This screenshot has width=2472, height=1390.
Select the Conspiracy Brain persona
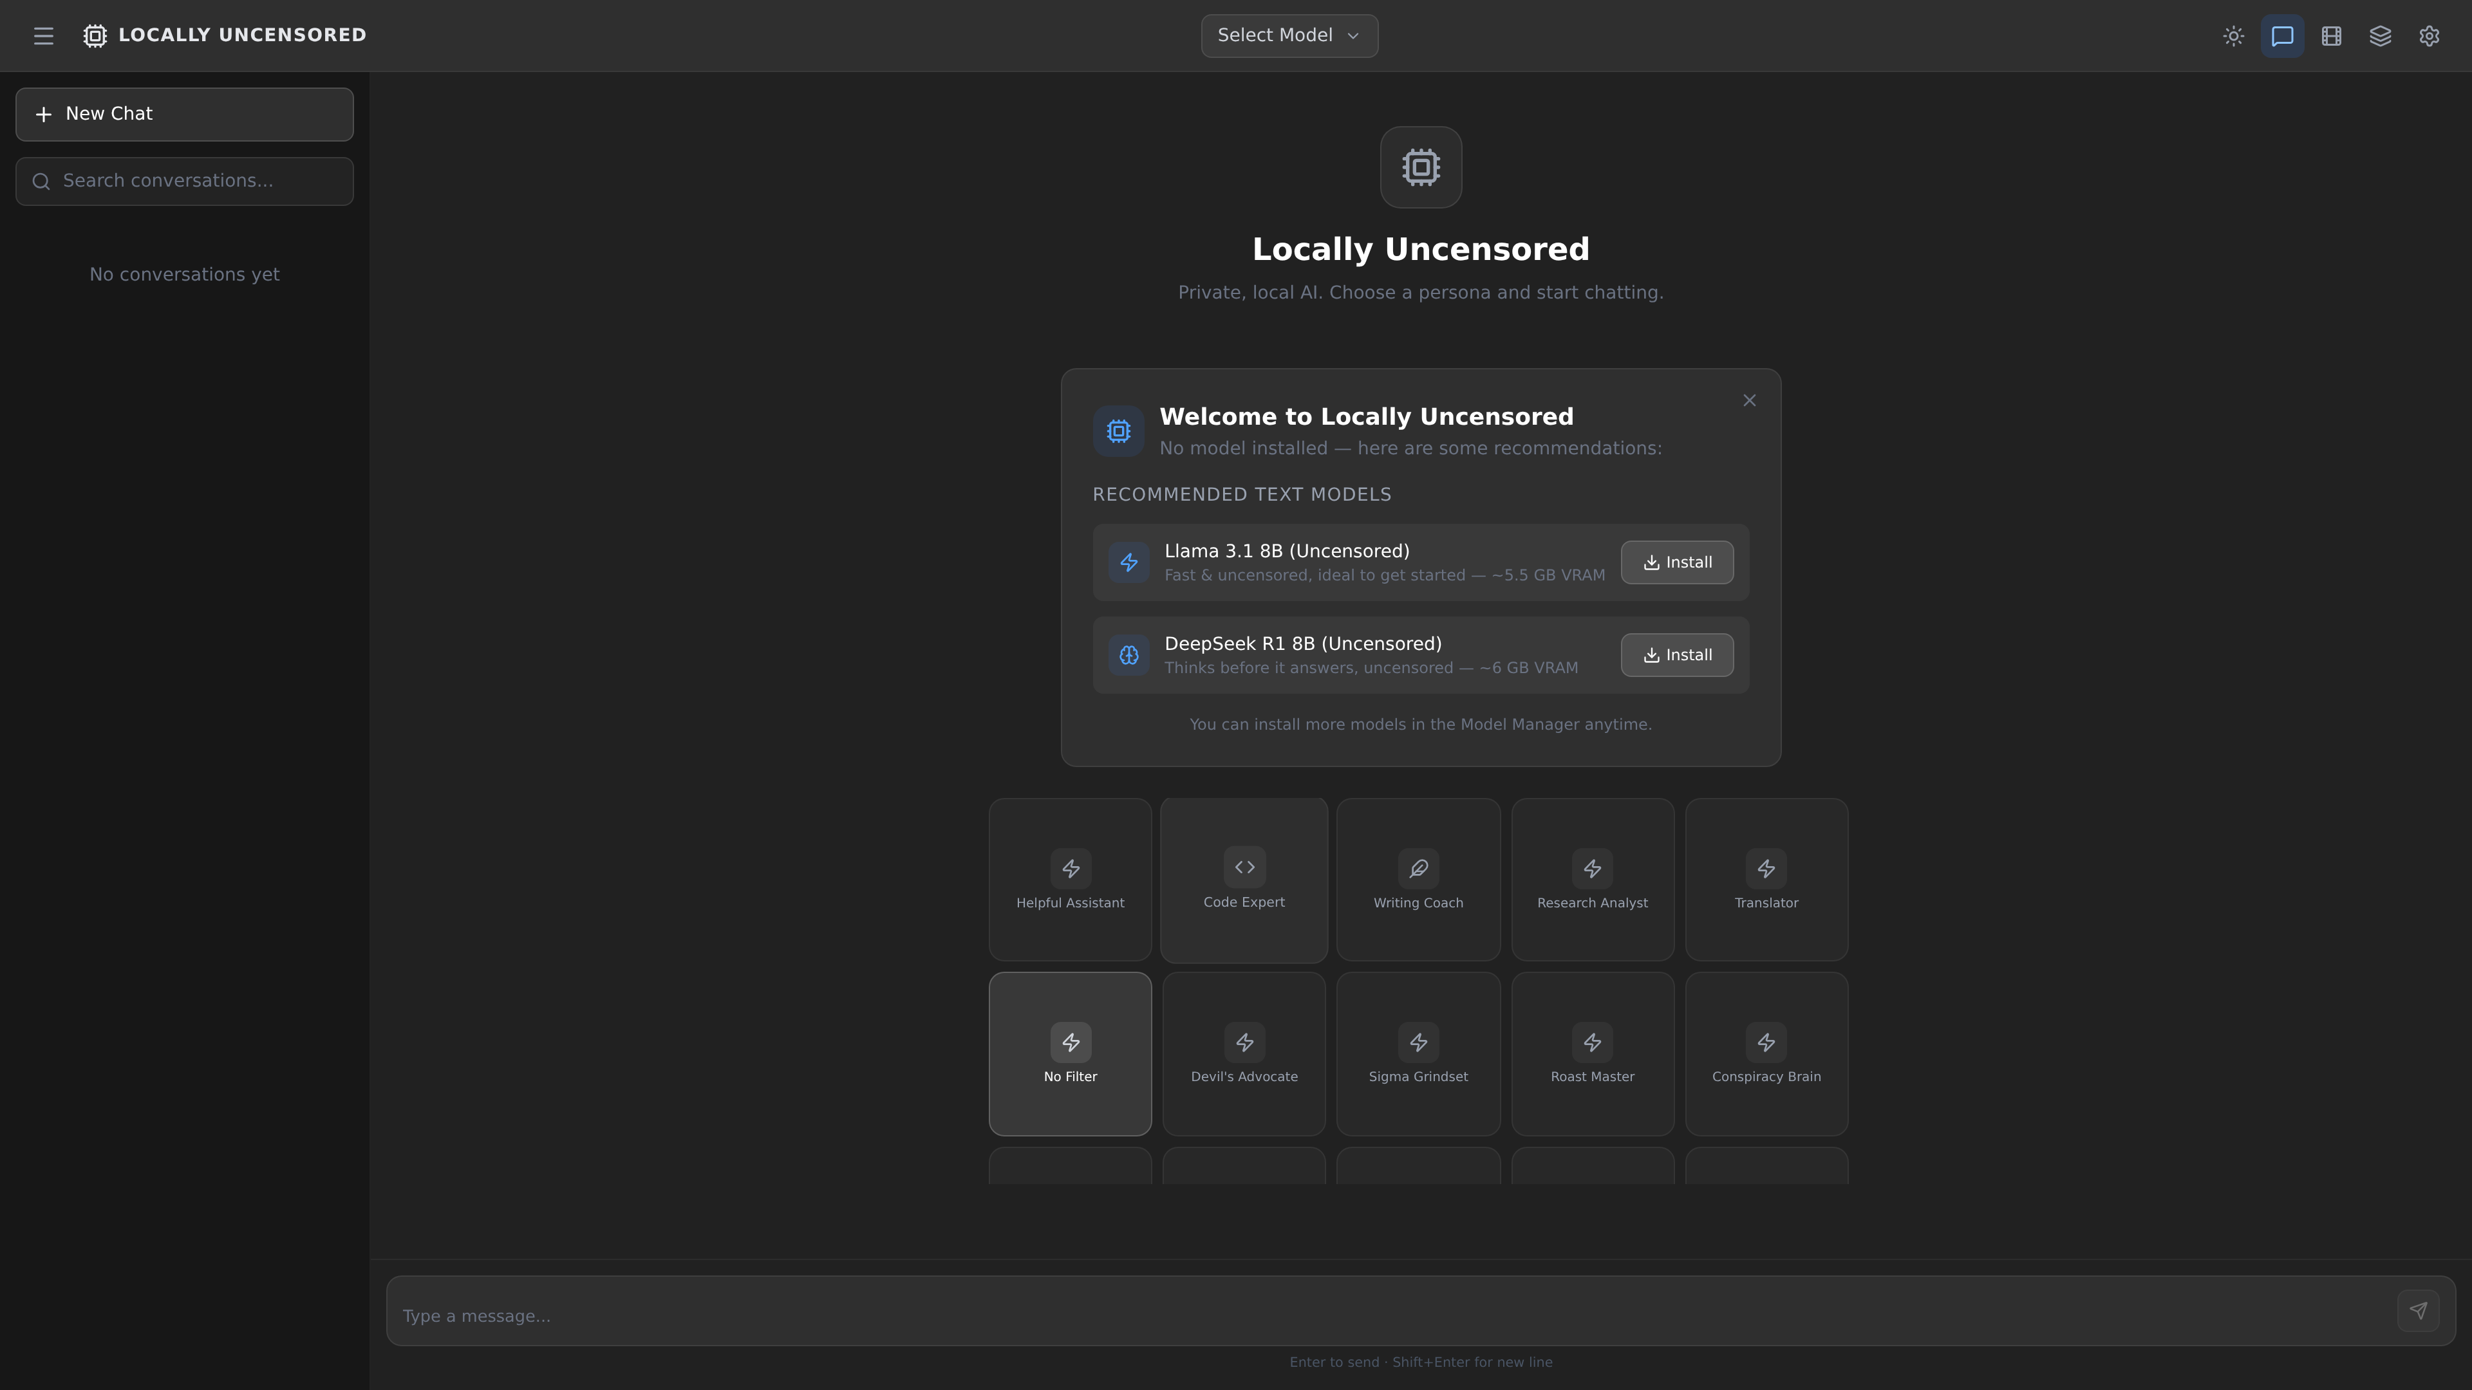(x=1766, y=1053)
